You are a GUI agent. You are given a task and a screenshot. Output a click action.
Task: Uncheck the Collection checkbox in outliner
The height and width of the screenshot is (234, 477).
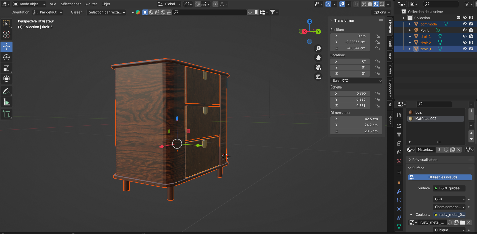(459, 17)
